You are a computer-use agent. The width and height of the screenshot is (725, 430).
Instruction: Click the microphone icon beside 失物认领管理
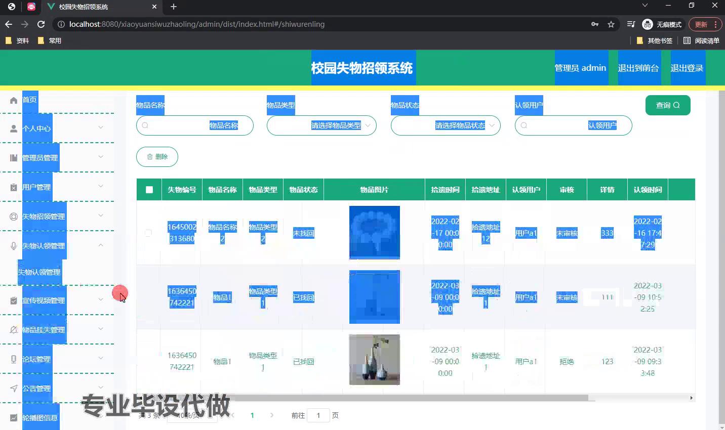tap(14, 246)
